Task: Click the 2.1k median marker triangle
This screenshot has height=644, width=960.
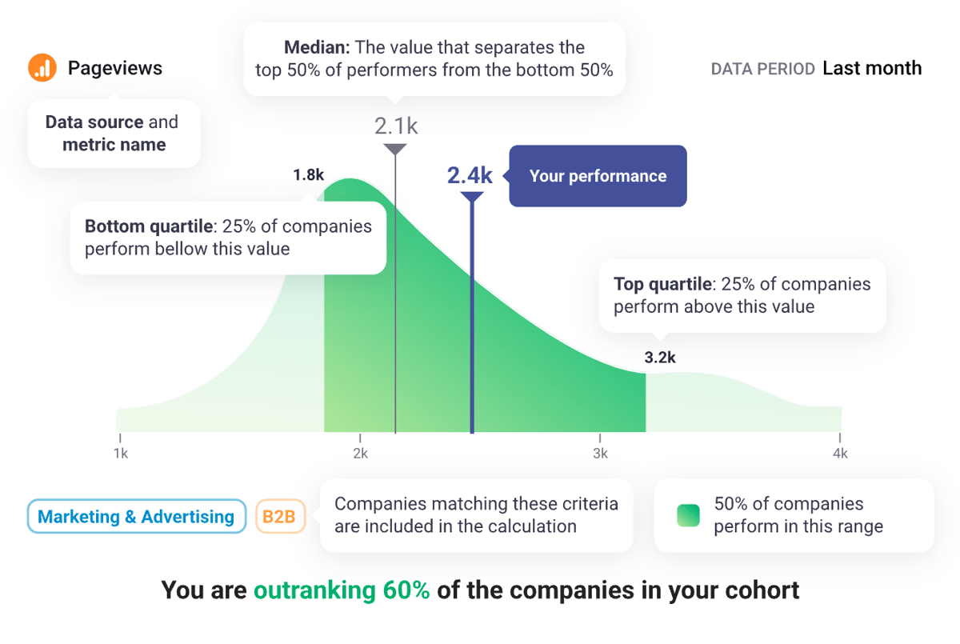Action: tap(395, 149)
